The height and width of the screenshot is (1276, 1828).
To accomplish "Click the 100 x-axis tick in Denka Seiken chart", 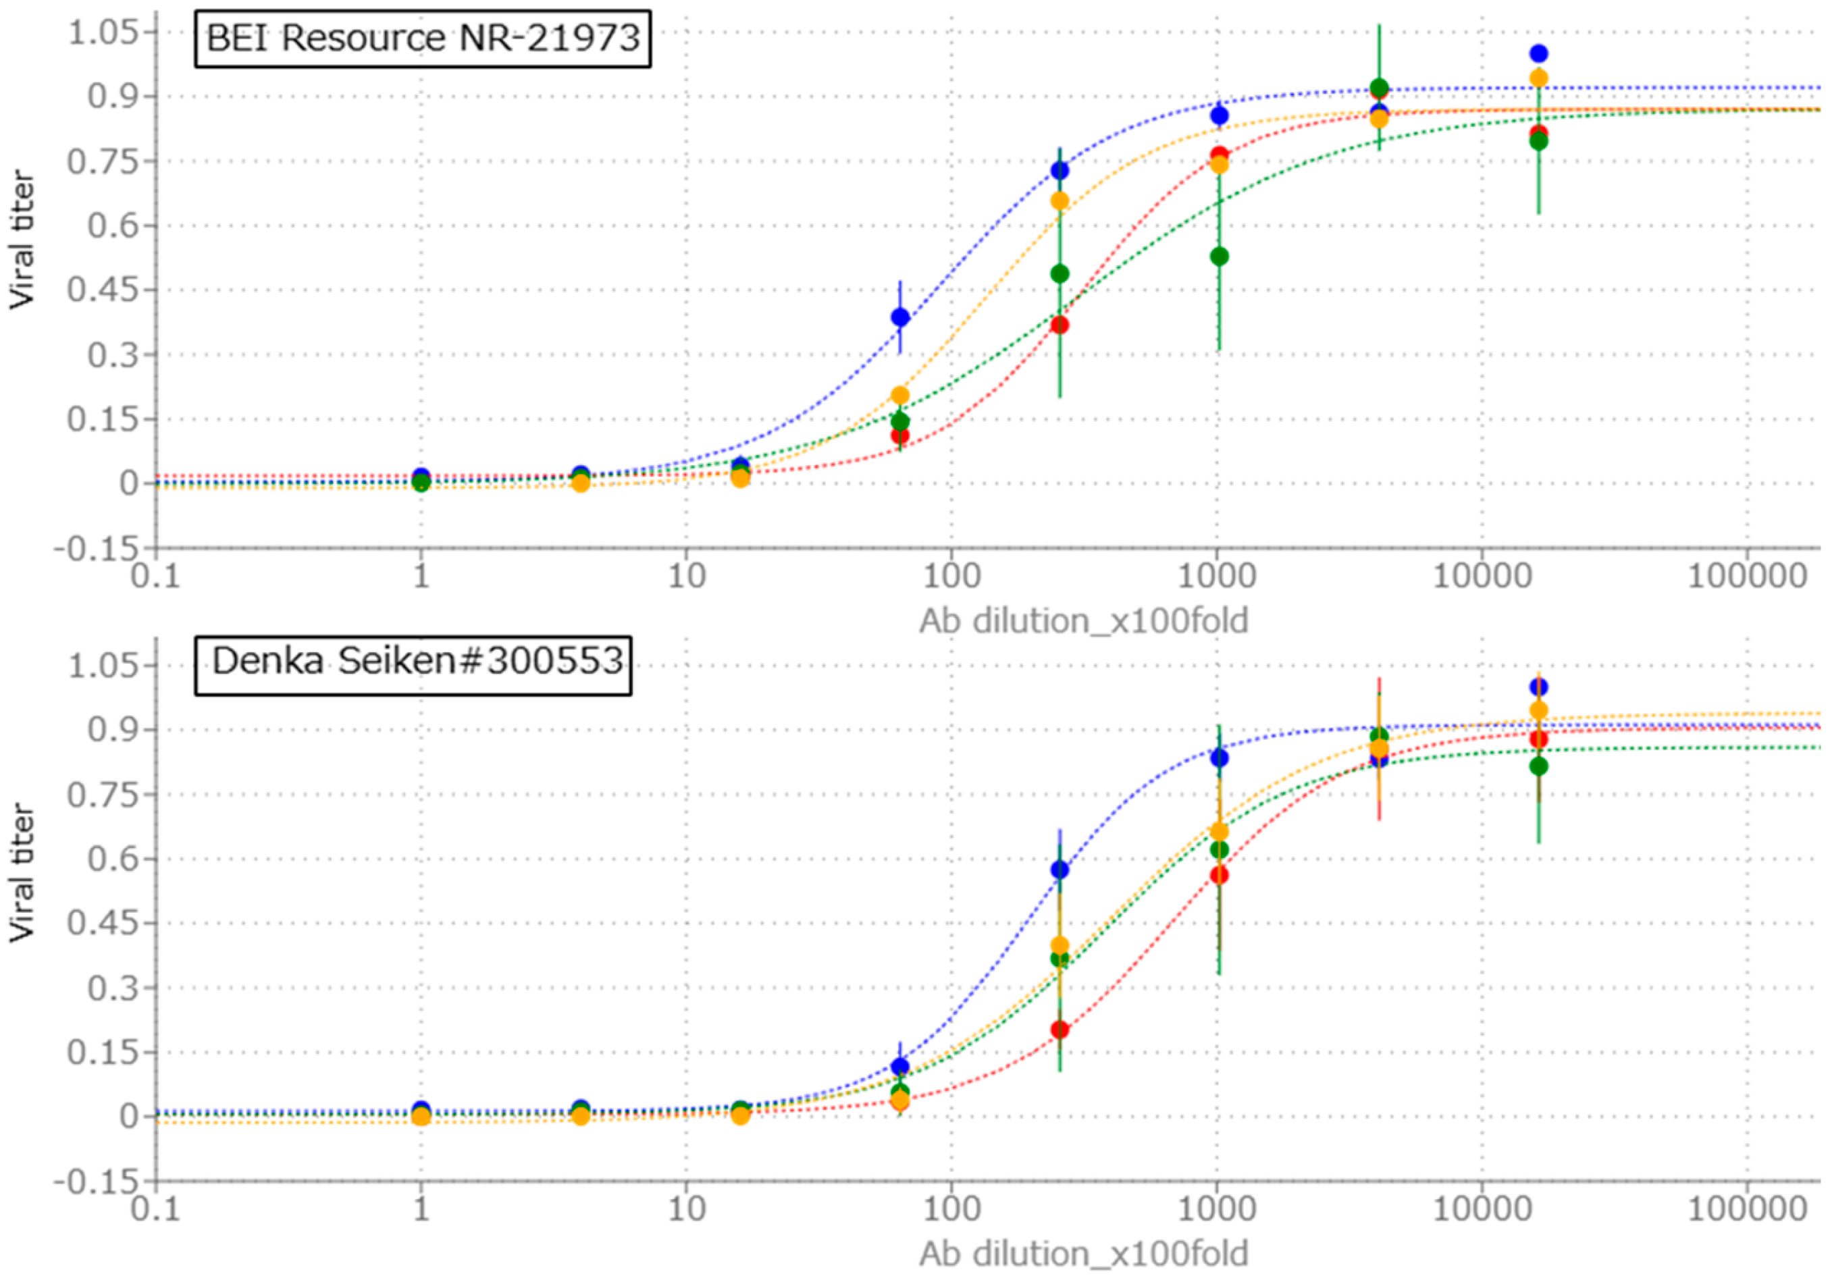I will tap(951, 1210).
